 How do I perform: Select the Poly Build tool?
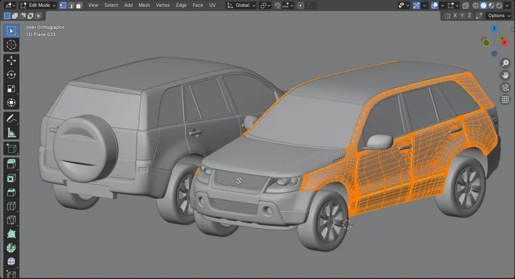pos(12,234)
